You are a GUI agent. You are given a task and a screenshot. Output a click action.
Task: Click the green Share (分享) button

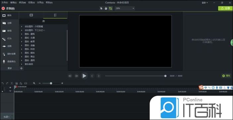tap(225, 9)
